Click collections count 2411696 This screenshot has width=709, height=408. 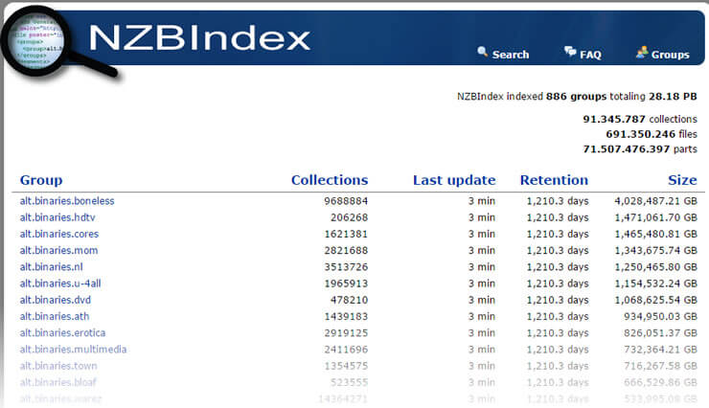click(x=346, y=350)
